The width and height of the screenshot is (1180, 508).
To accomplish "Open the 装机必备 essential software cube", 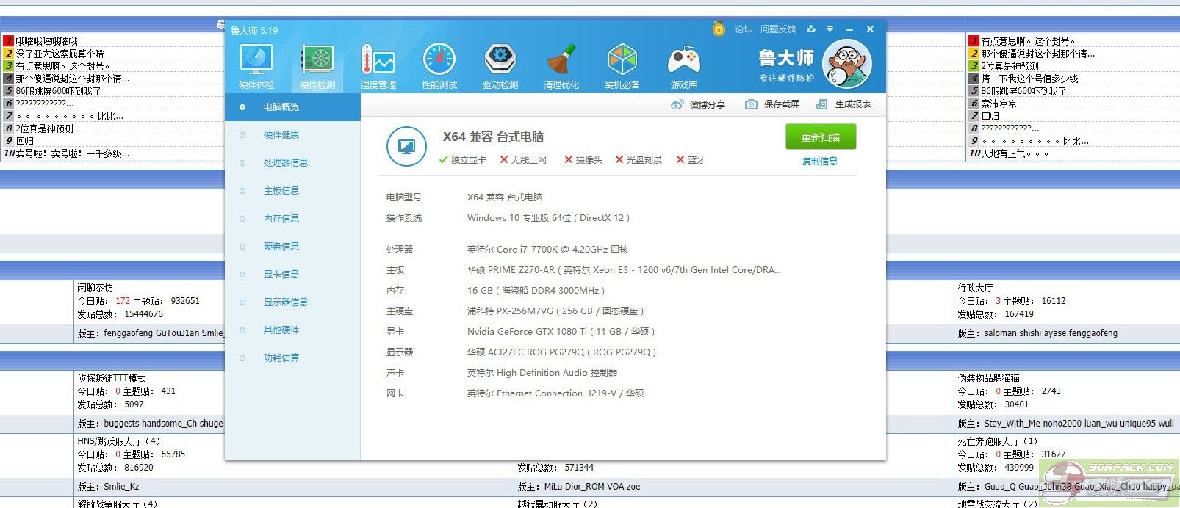I will tap(622, 67).
